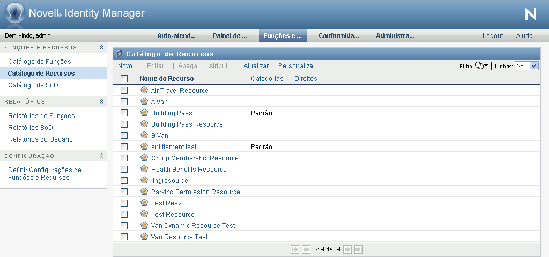Check the entitlement test checkbox
This screenshot has height=257, width=549.
point(124,146)
